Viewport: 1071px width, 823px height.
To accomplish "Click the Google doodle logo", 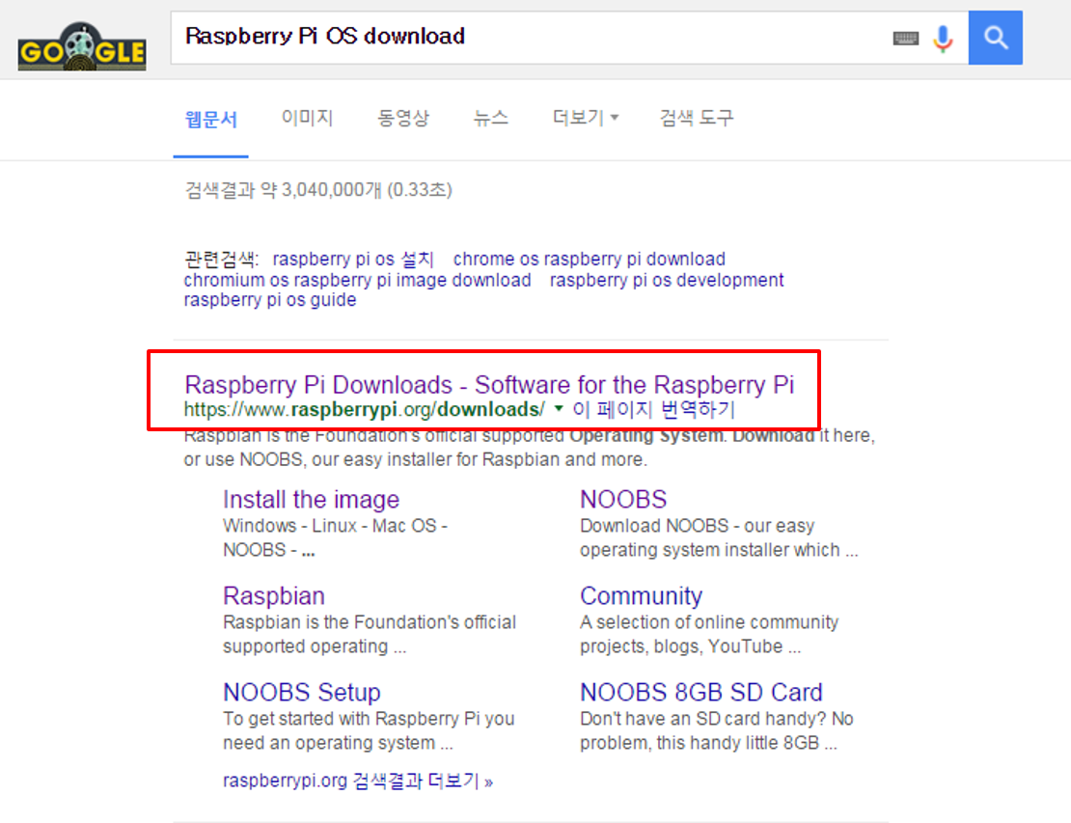I will tap(82, 45).
